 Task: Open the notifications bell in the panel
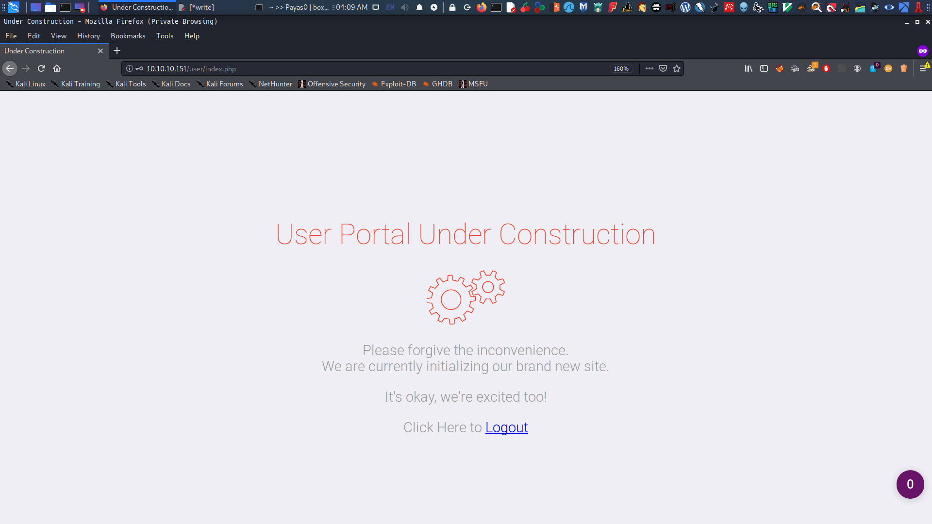coord(419,7)
